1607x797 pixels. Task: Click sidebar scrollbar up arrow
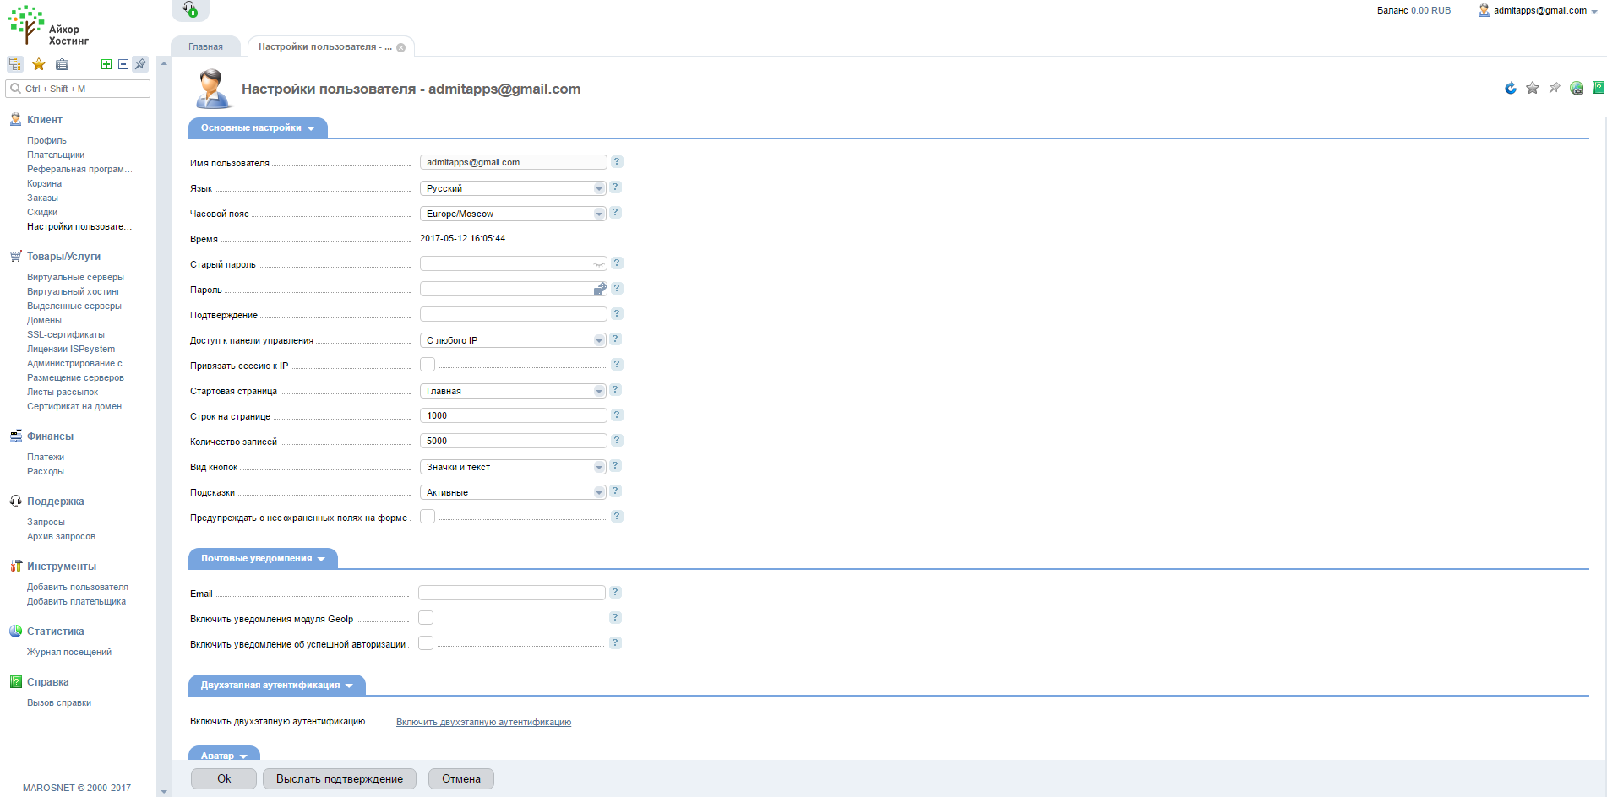click(x=164, y=63)
